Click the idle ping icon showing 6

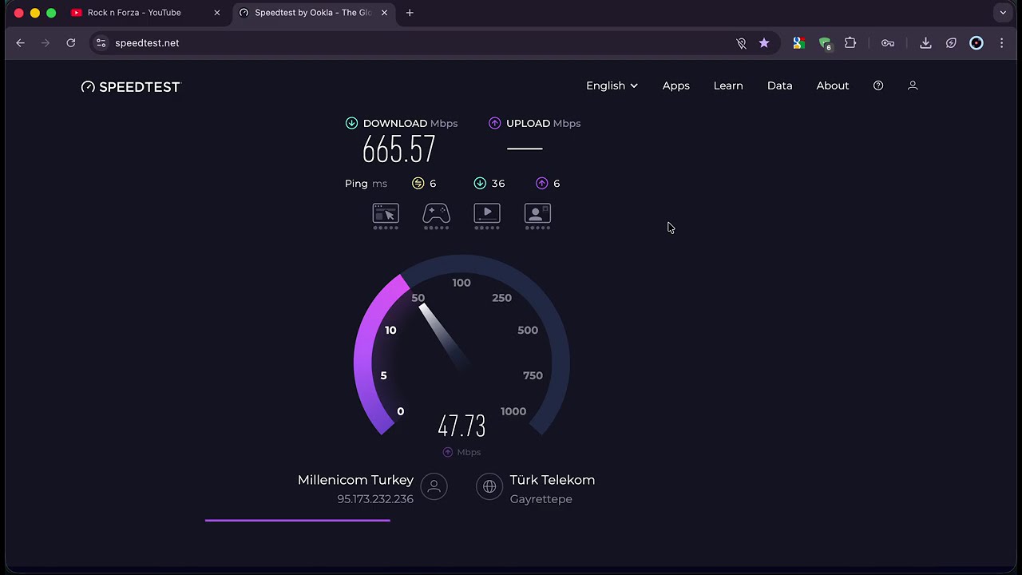coord(418,183)
